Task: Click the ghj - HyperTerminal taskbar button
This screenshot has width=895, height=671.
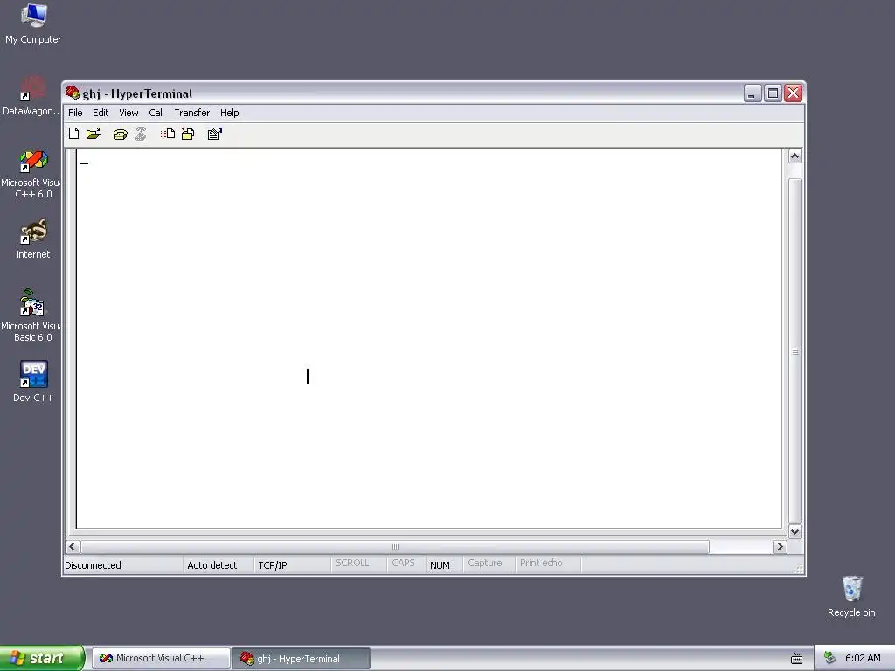Action: [x=302, y=659]
